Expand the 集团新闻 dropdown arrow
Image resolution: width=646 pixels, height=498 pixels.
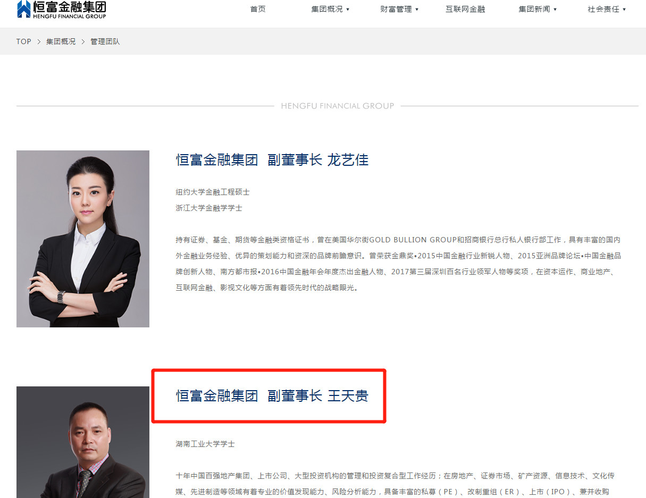(x=555, y=10)
